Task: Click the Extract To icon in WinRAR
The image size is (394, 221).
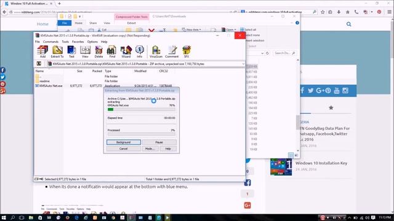Action: point(57,52)
